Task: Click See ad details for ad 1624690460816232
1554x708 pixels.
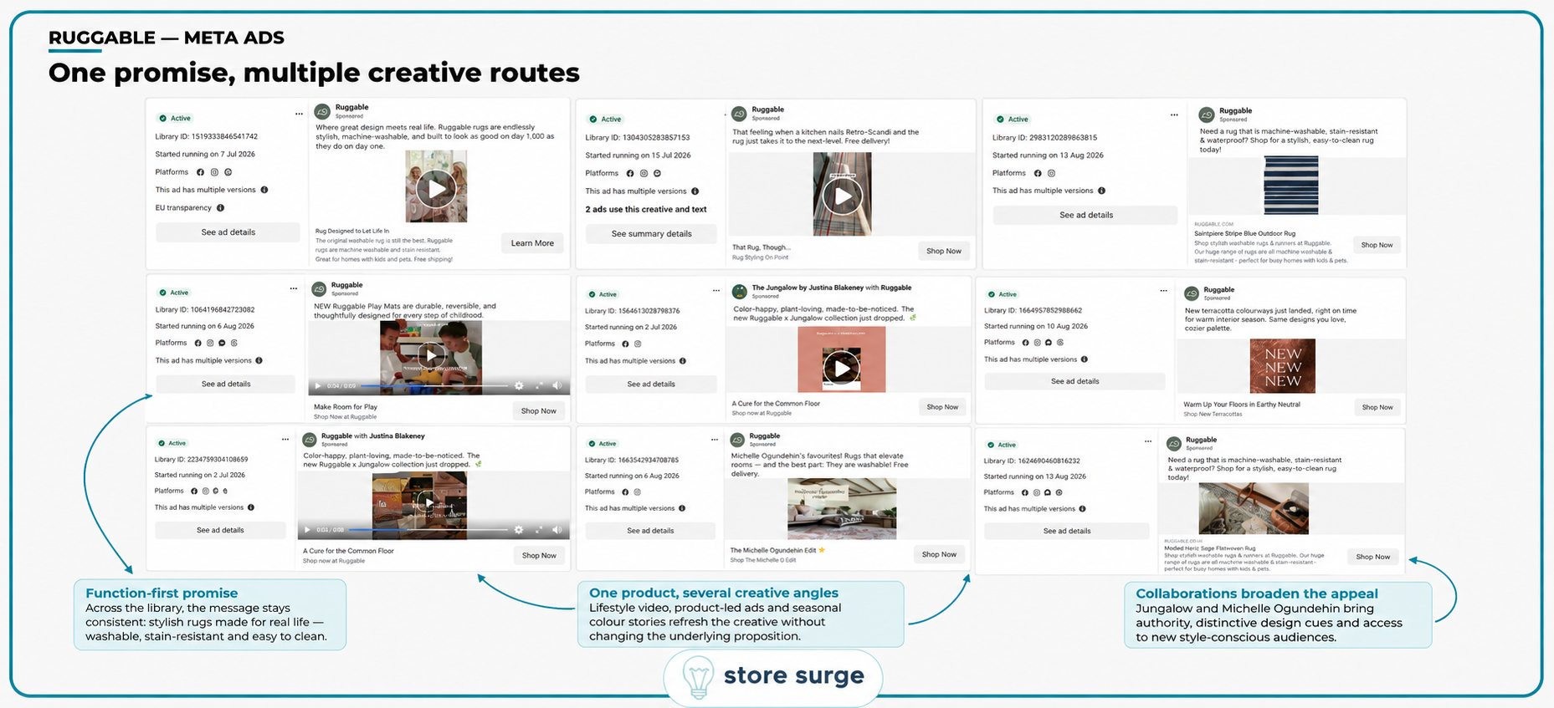Action: click(1066, 531)
